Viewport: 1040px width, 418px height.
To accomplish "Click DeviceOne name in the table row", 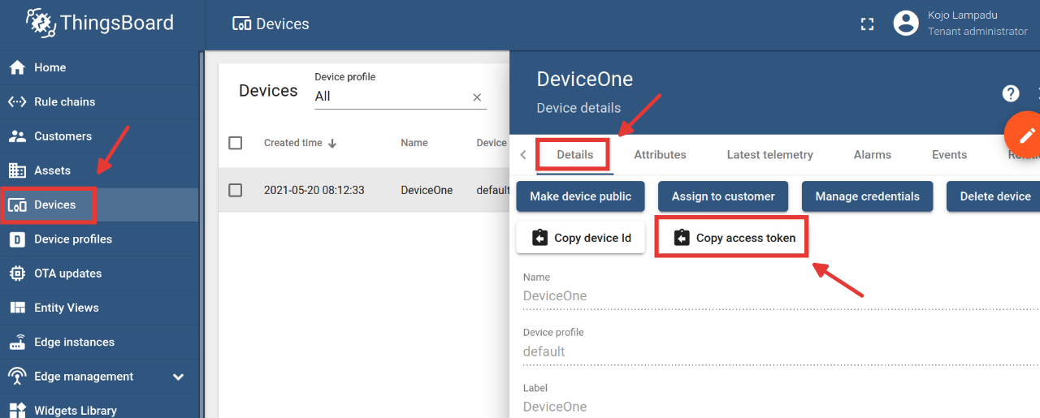I will click(427, 190).
